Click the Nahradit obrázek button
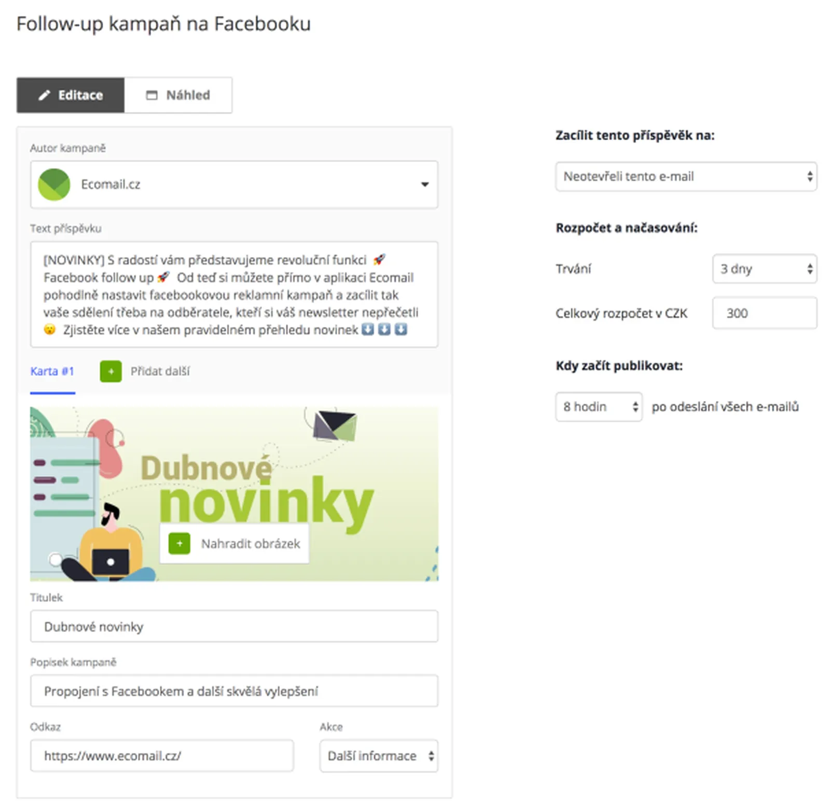Image resolution: width=830 pixels, height=811 pixels. click(234, 544)
